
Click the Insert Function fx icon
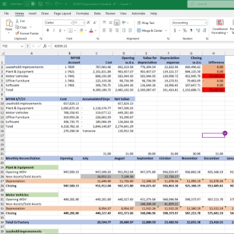click(x=45, y=46)
